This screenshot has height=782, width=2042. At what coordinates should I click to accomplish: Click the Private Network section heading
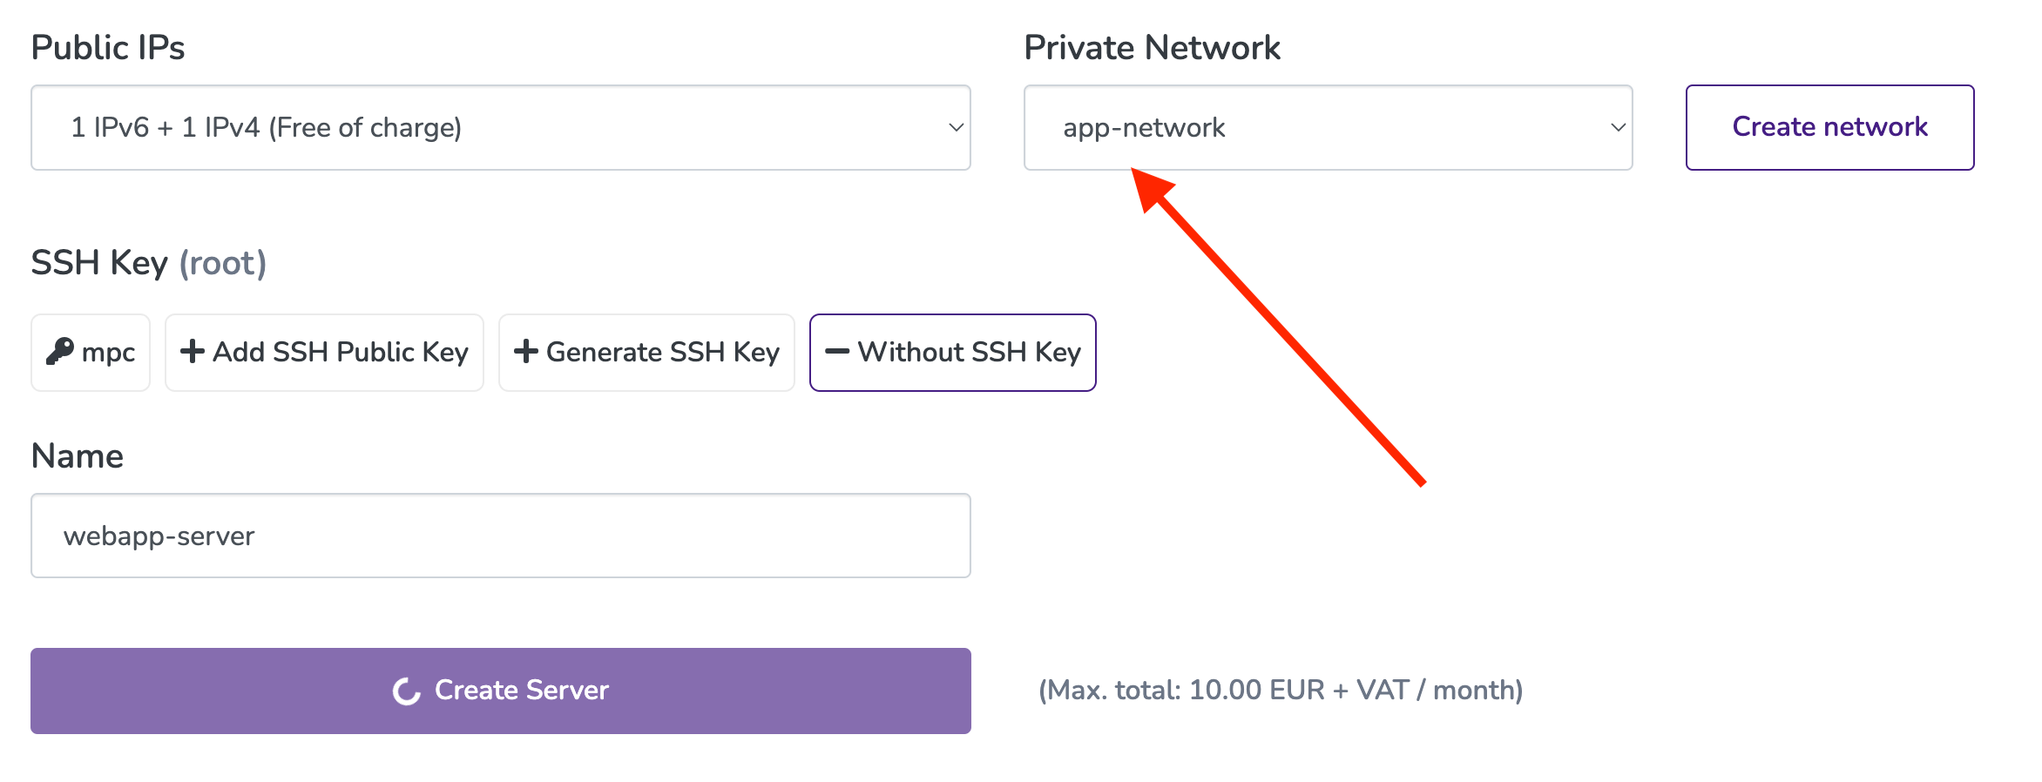click(1152, 47)
